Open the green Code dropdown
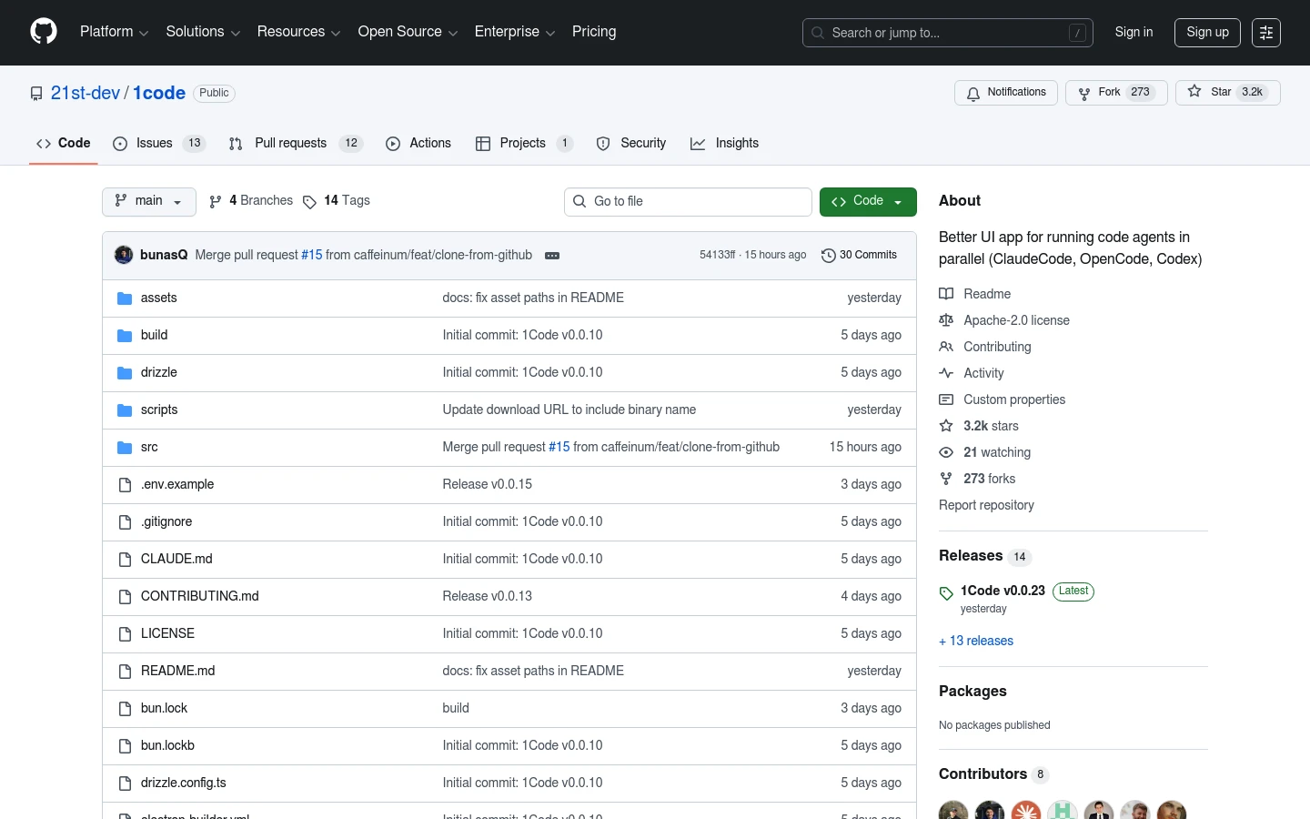 coord(867,201)
